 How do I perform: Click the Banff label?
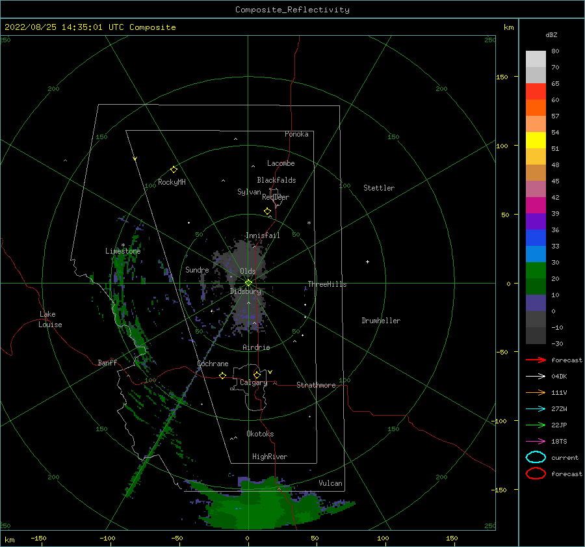click(x=107, y=363)
